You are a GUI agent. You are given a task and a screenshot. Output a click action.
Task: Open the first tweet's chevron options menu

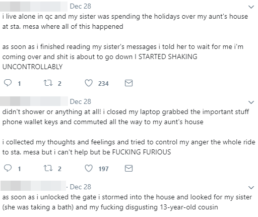point(251,7)
